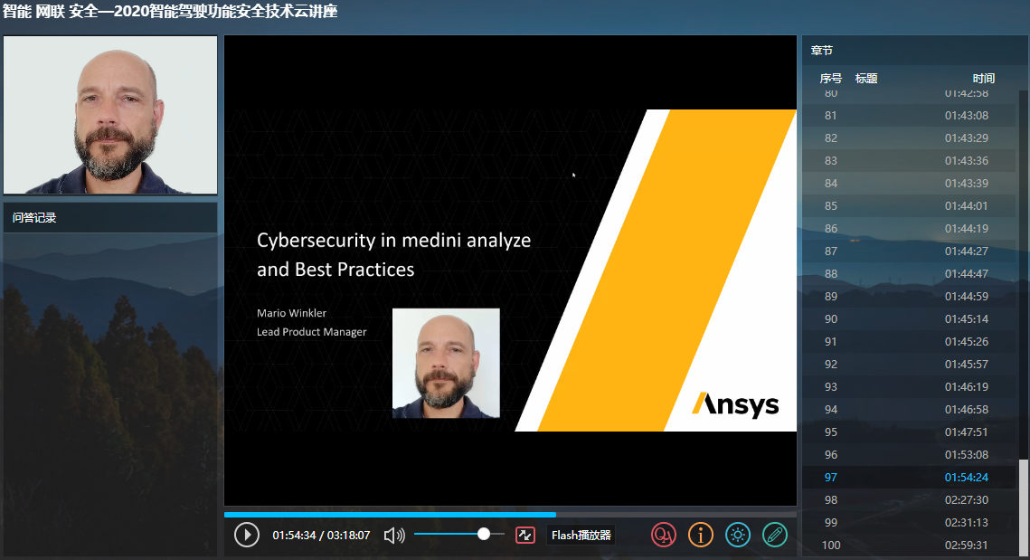Open the blue settings gear icon
Screen dimensions: 1030x560
[738, 535]
